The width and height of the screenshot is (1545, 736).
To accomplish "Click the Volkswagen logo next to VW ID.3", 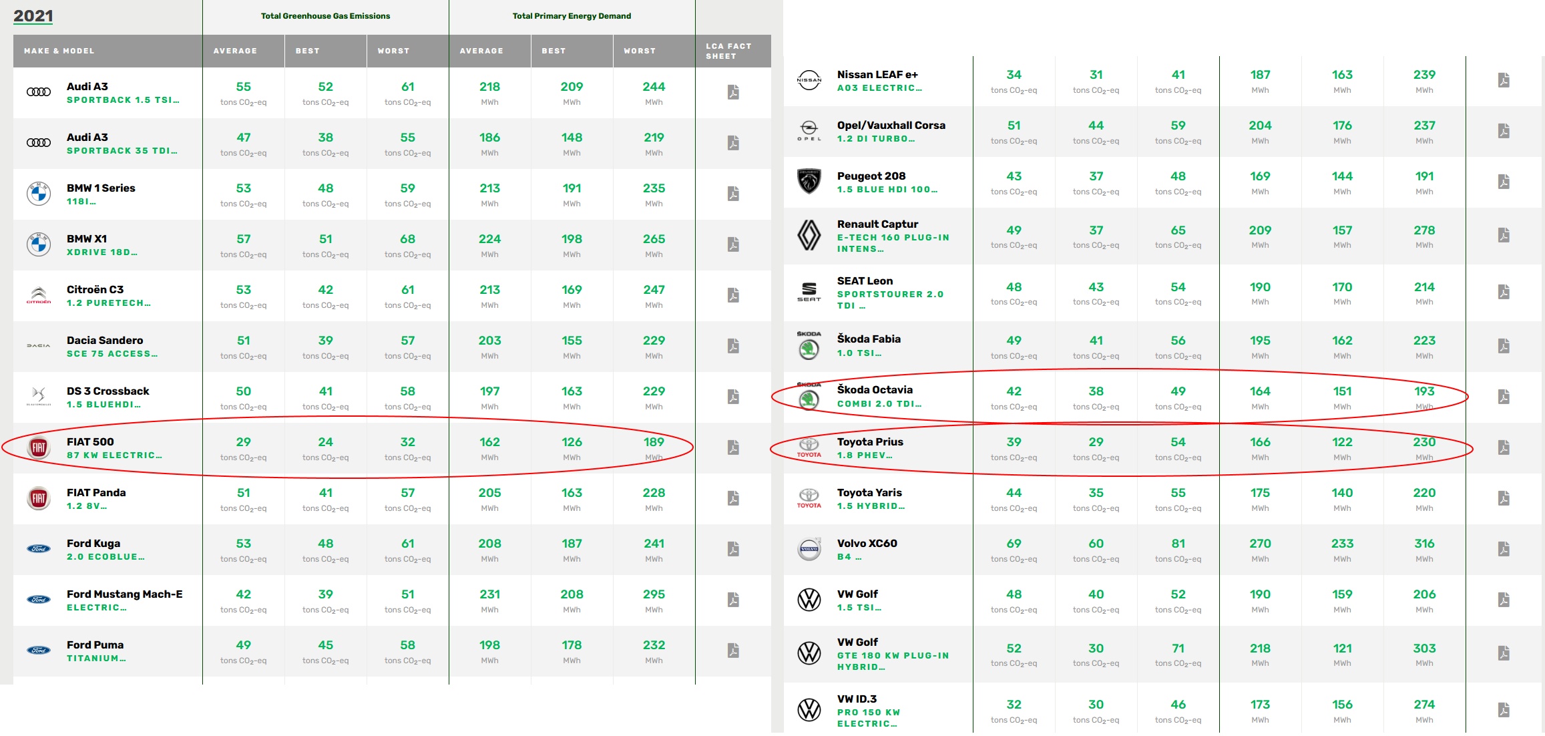I will 809,709.
